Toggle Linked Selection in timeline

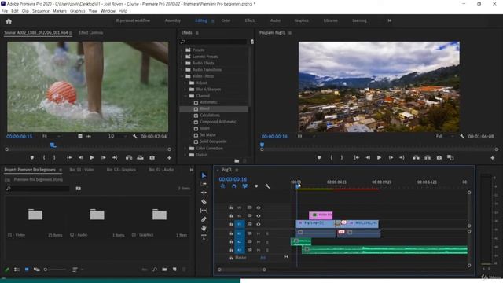(244, 186)
